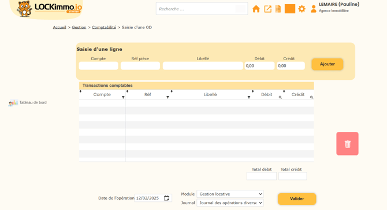Open the Module dropdown
387x210 pixels.
(230, 194)
